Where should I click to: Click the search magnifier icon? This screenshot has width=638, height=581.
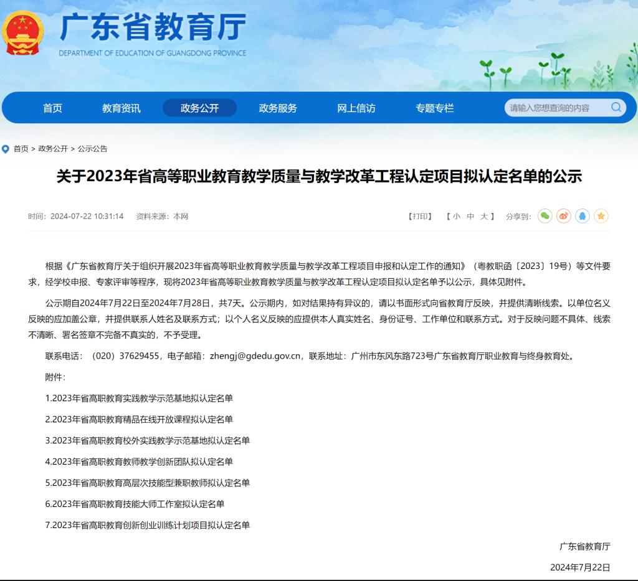pos(616,107)
